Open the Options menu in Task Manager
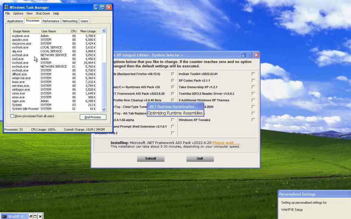 18,13
